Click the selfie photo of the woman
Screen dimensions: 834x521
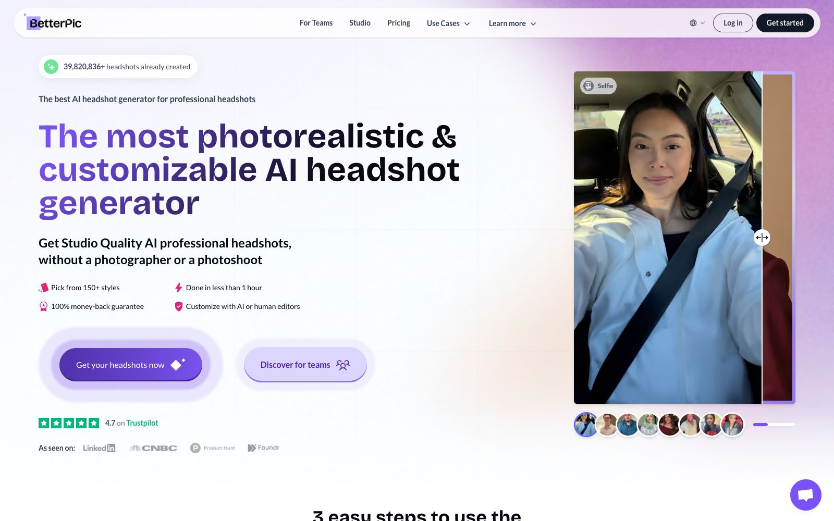tap(668, 238)
